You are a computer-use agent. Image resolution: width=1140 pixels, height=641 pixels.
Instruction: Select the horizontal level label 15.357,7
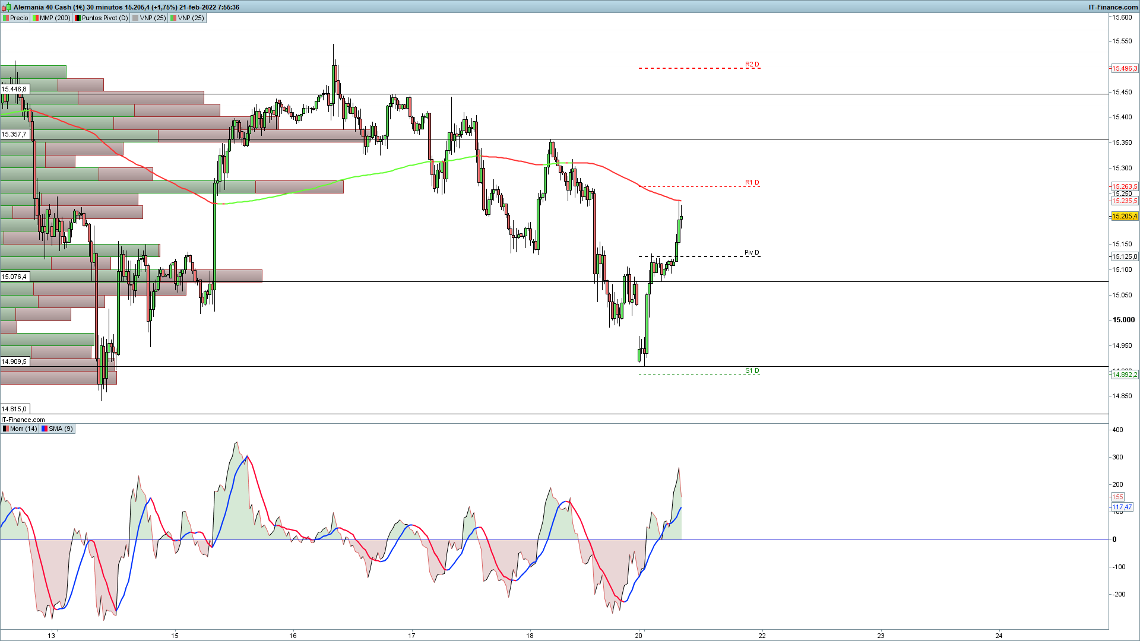(x=14, y=135)
